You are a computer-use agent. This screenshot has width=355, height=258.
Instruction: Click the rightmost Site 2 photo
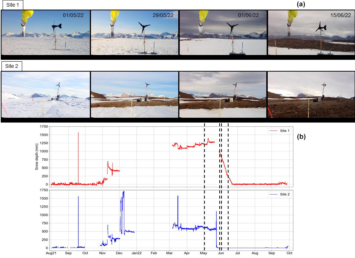(311, 94)
